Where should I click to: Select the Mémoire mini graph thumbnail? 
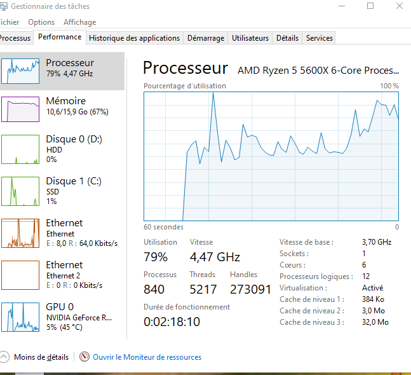pyautogui.click(x=20, y=109)
